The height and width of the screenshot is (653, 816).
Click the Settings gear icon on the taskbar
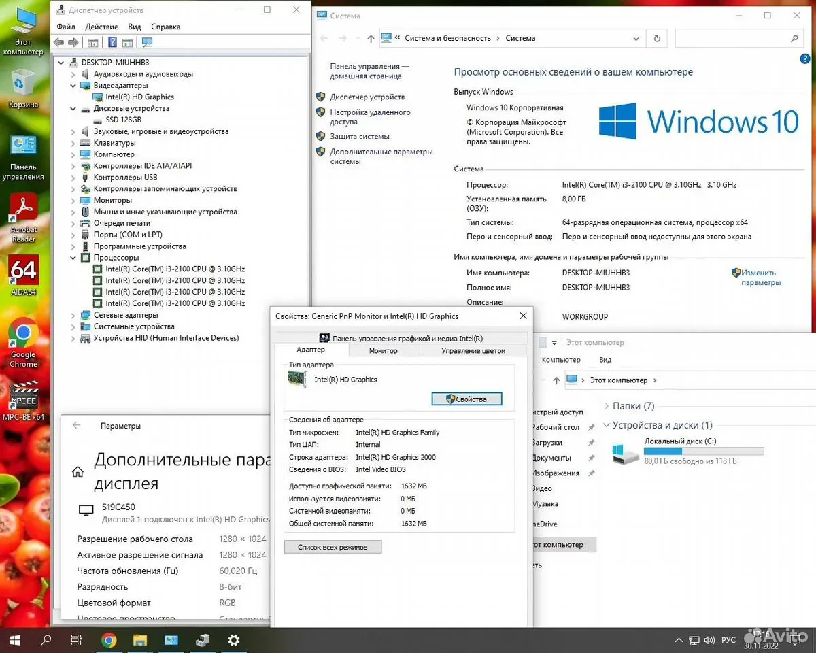(x=234, y=640)
